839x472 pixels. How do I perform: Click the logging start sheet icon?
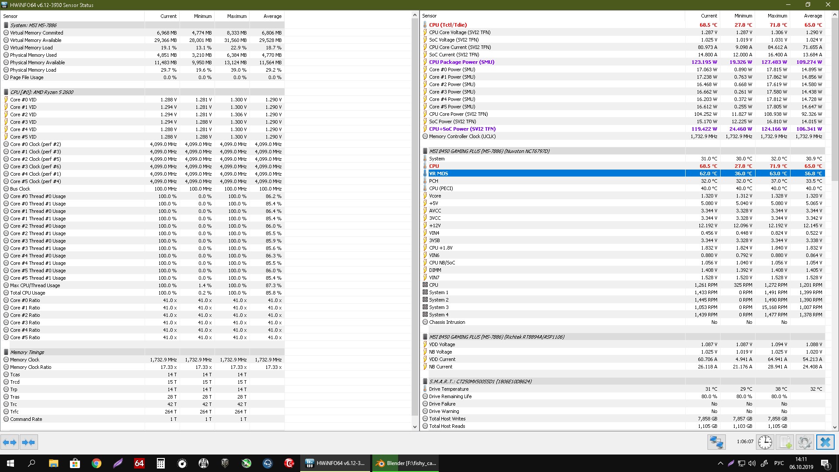tap(785, 442)
